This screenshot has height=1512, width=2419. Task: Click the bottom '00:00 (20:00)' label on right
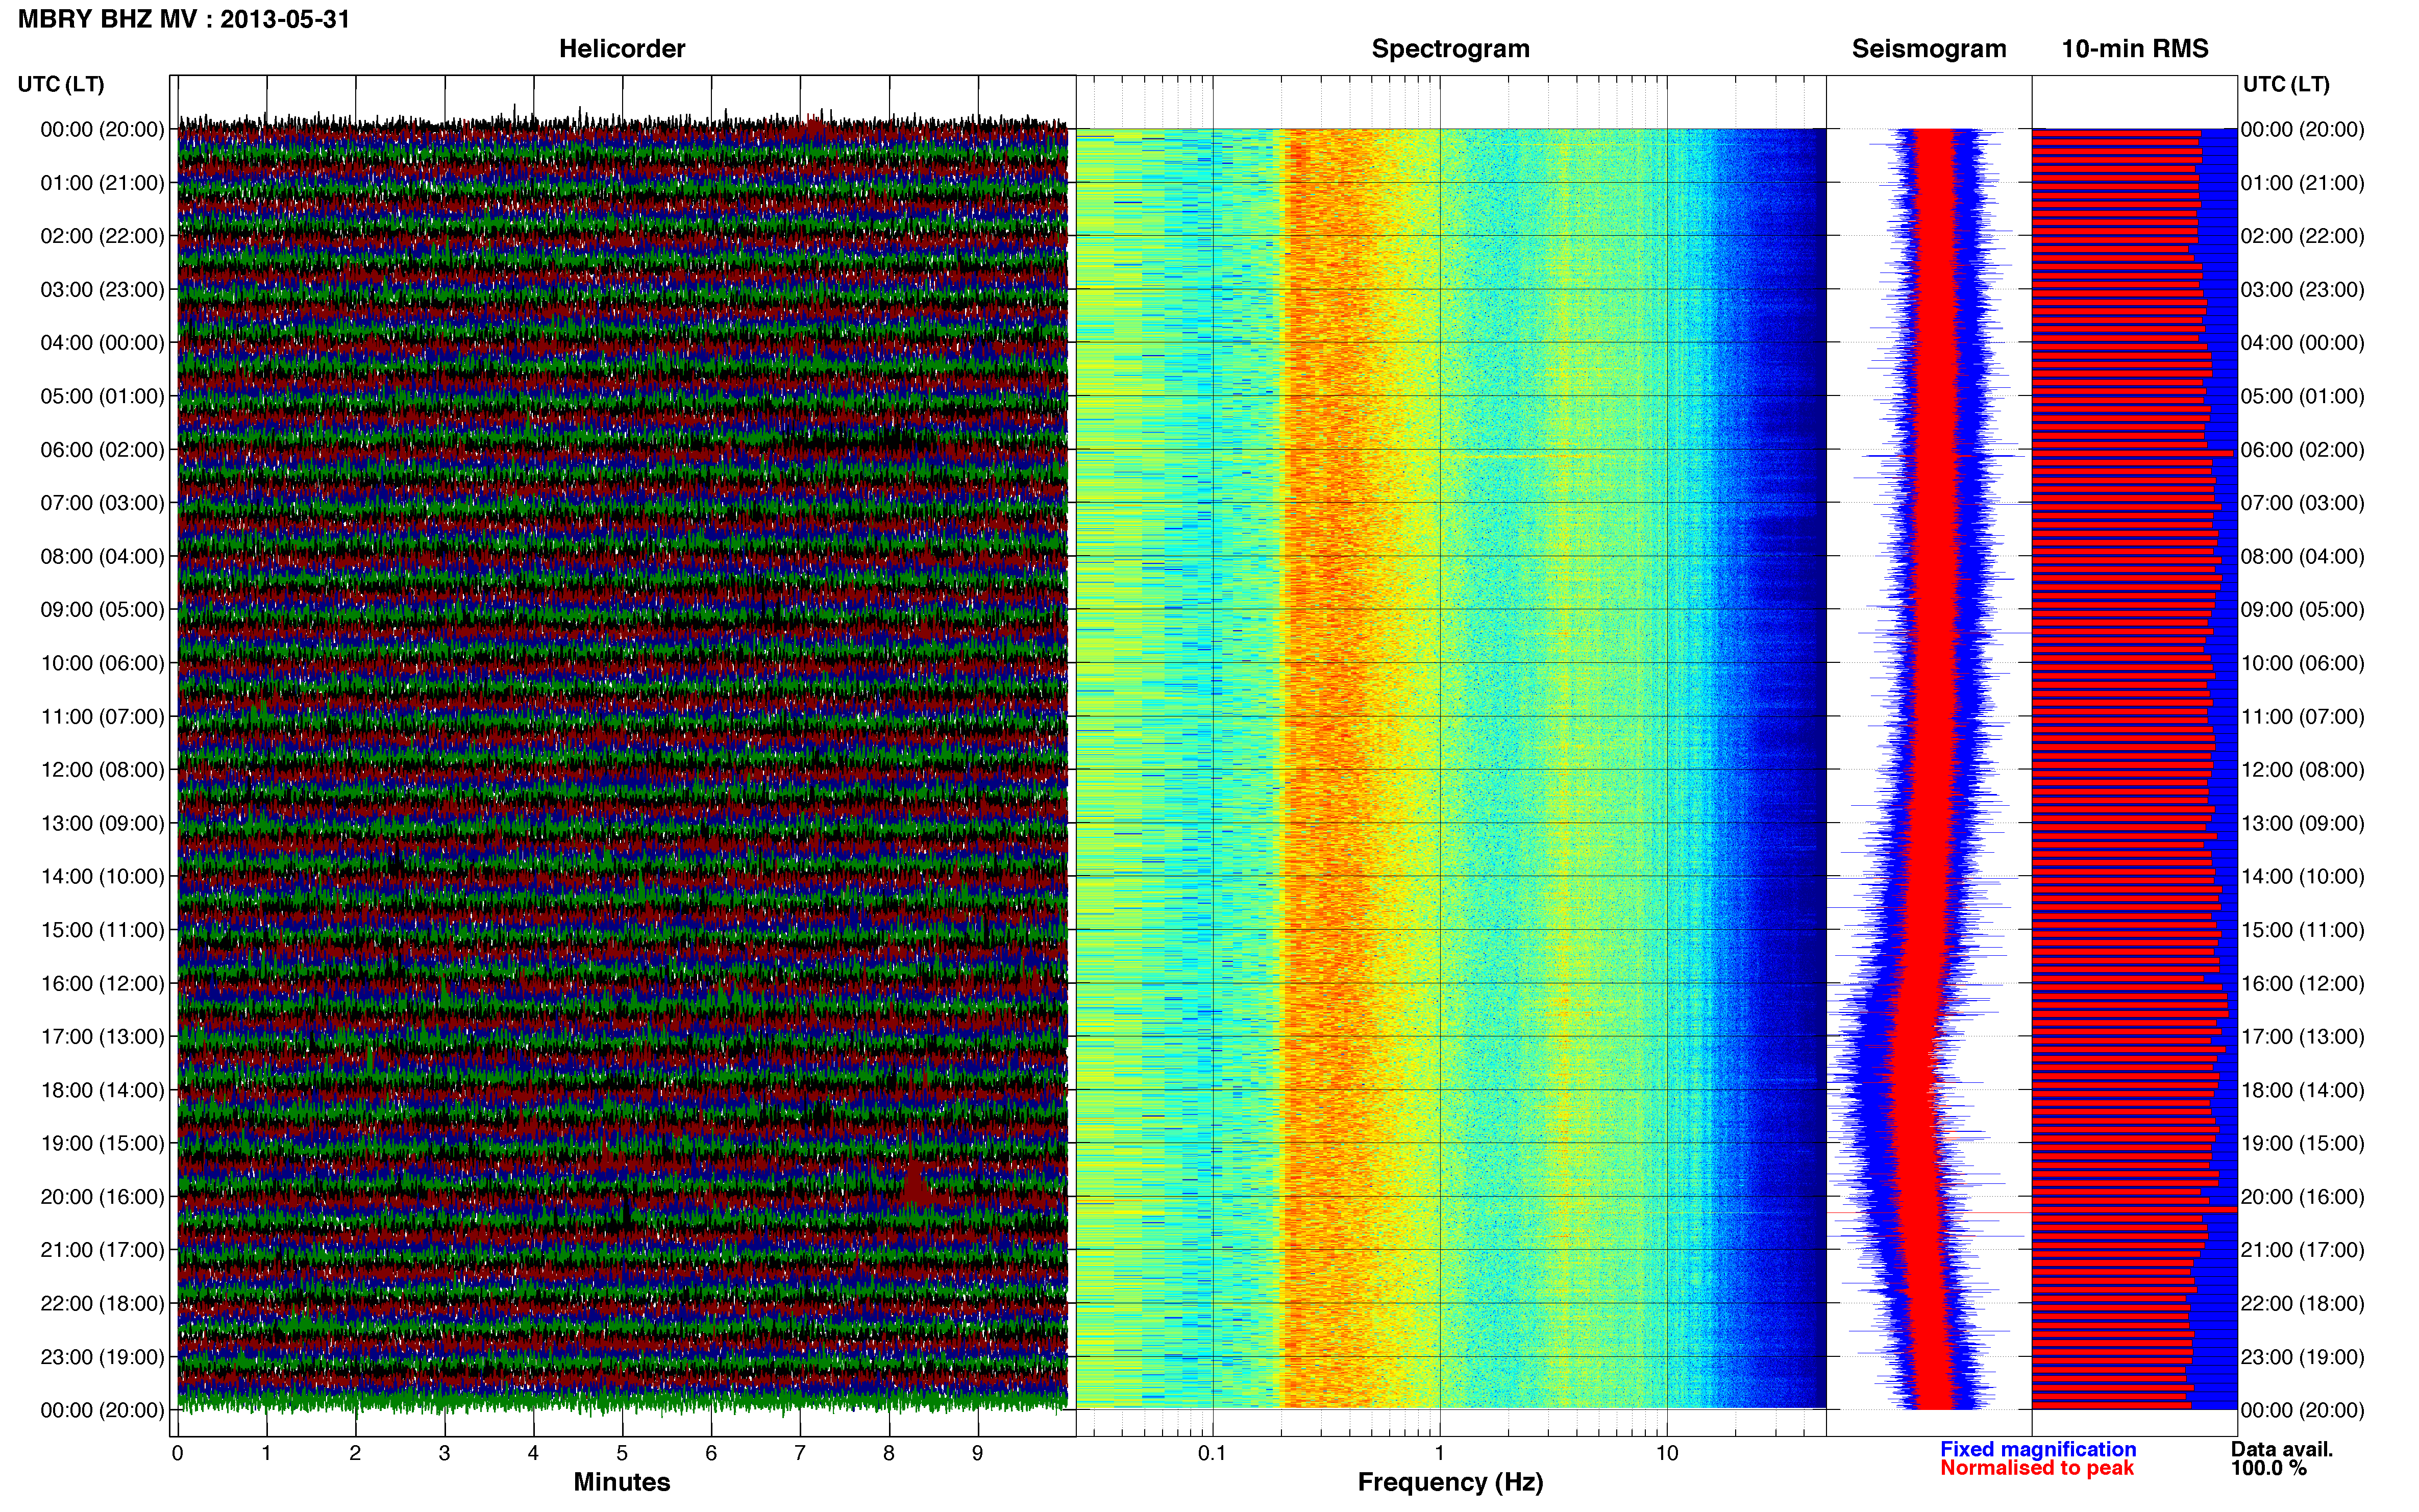pyautogui.click(x=2302, y=1411)
